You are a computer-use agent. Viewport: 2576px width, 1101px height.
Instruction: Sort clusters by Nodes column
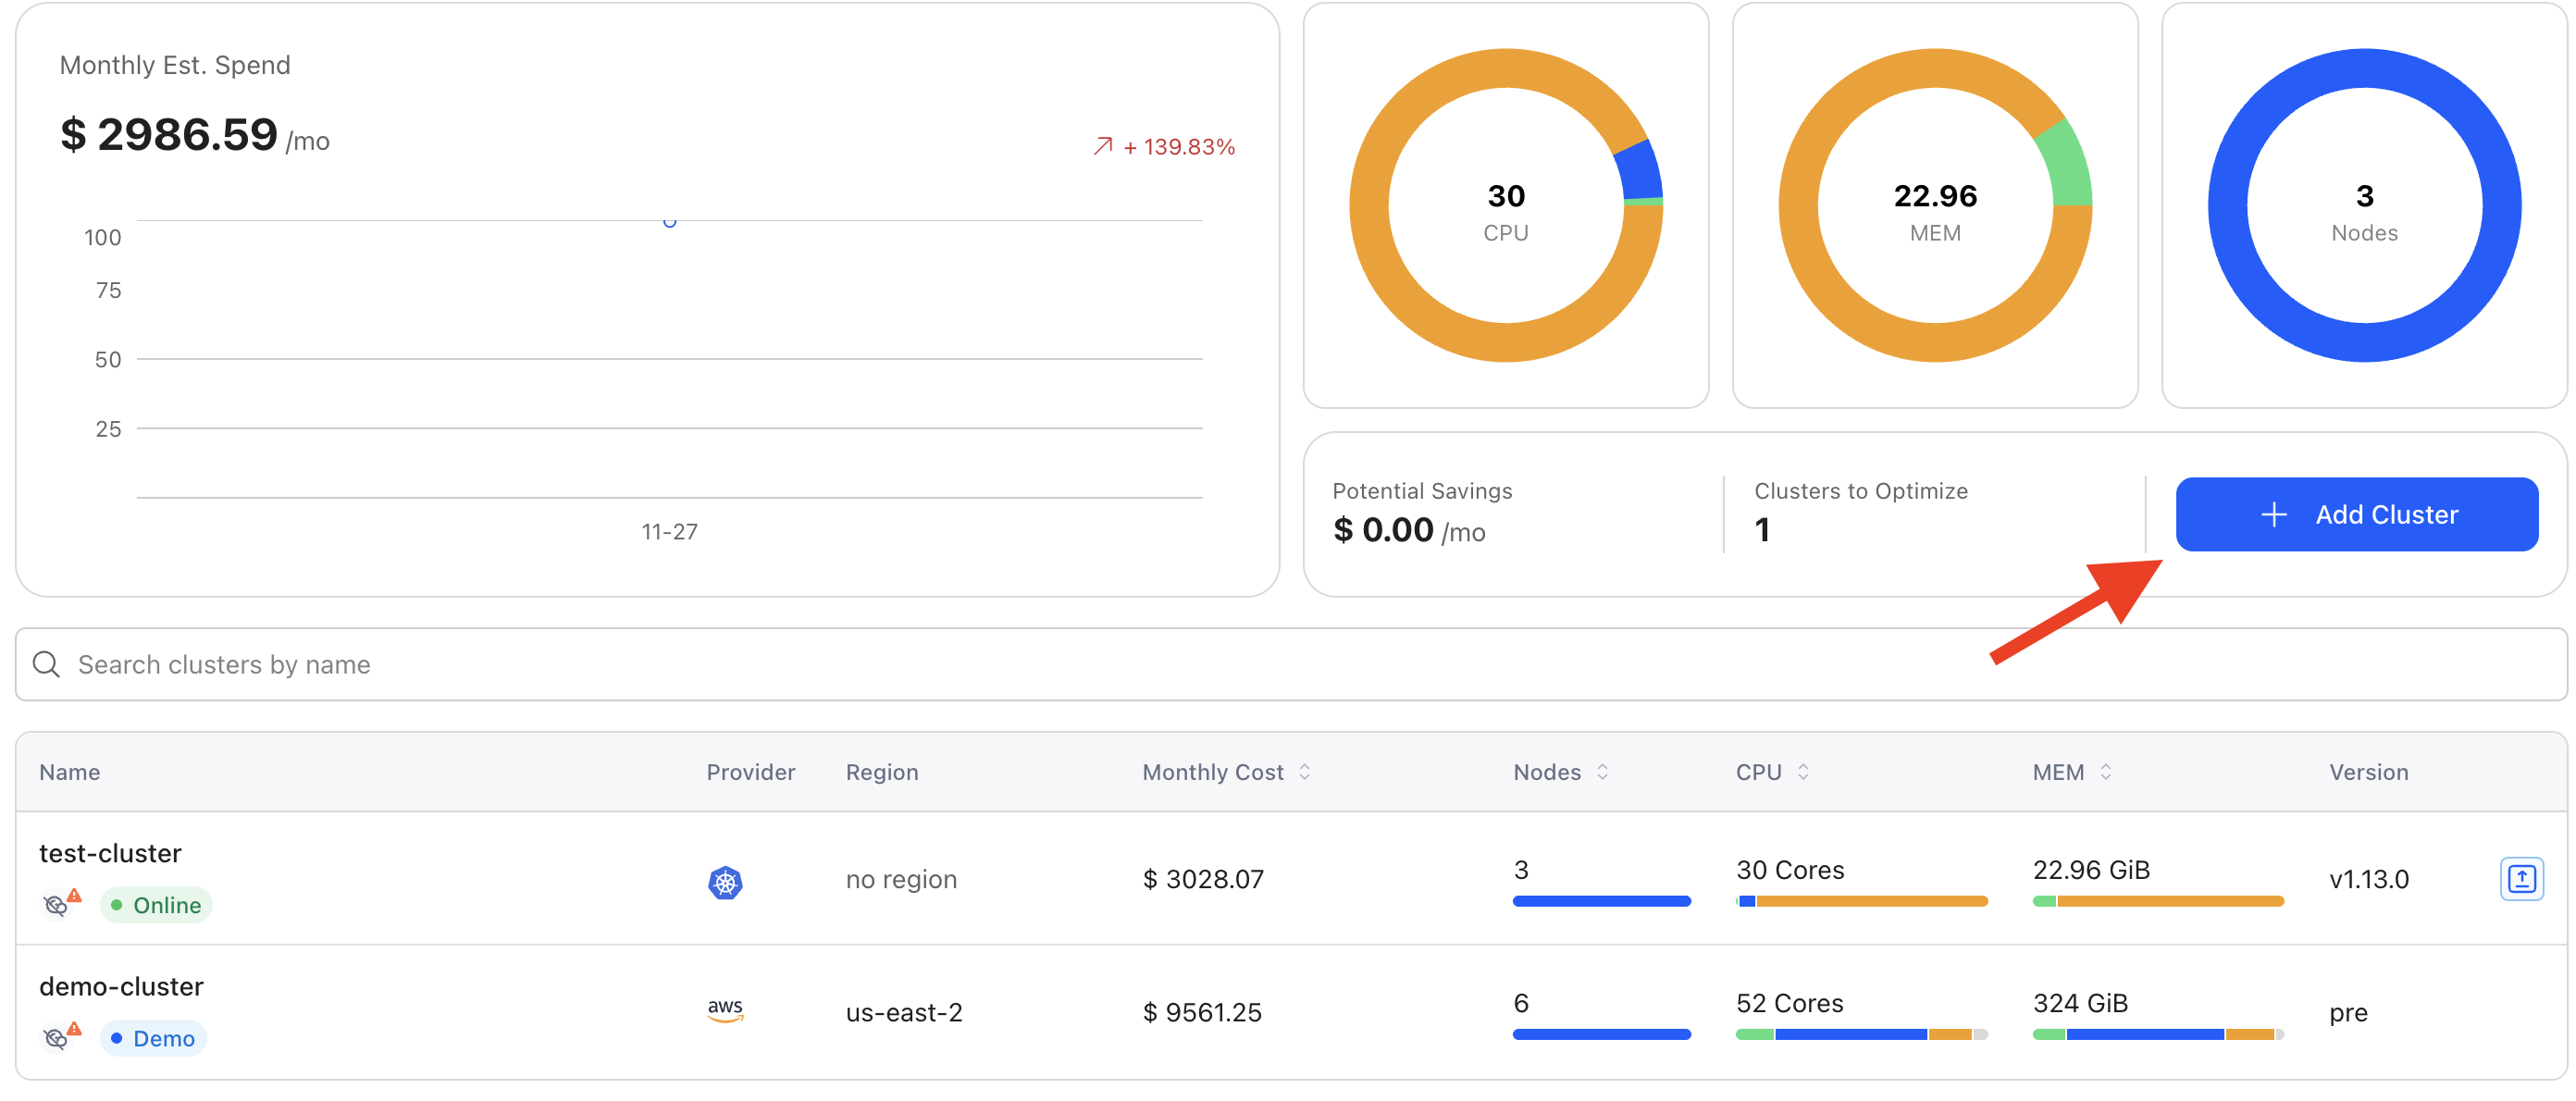click(1602, 772)
